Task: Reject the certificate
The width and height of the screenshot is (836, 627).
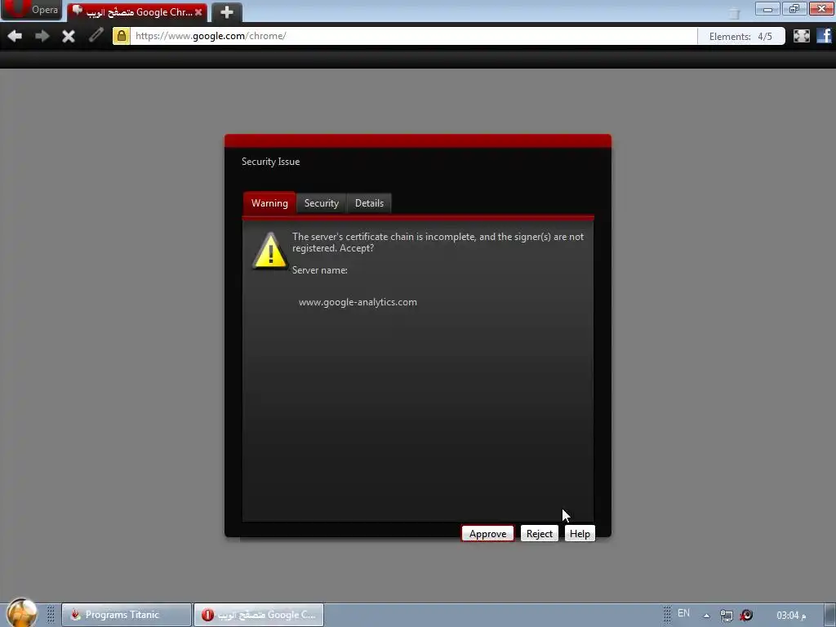Action: coord(540,534)
